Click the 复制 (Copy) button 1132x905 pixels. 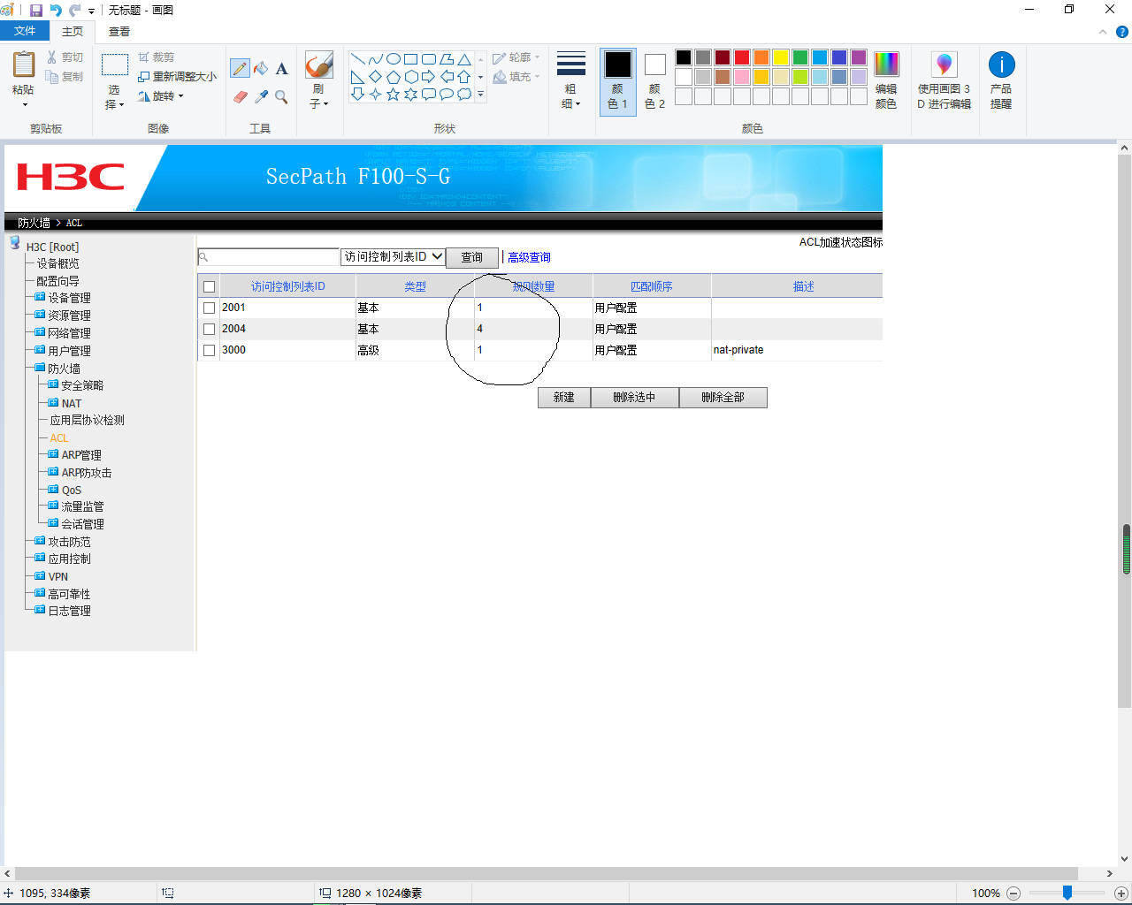click(65, 77)
